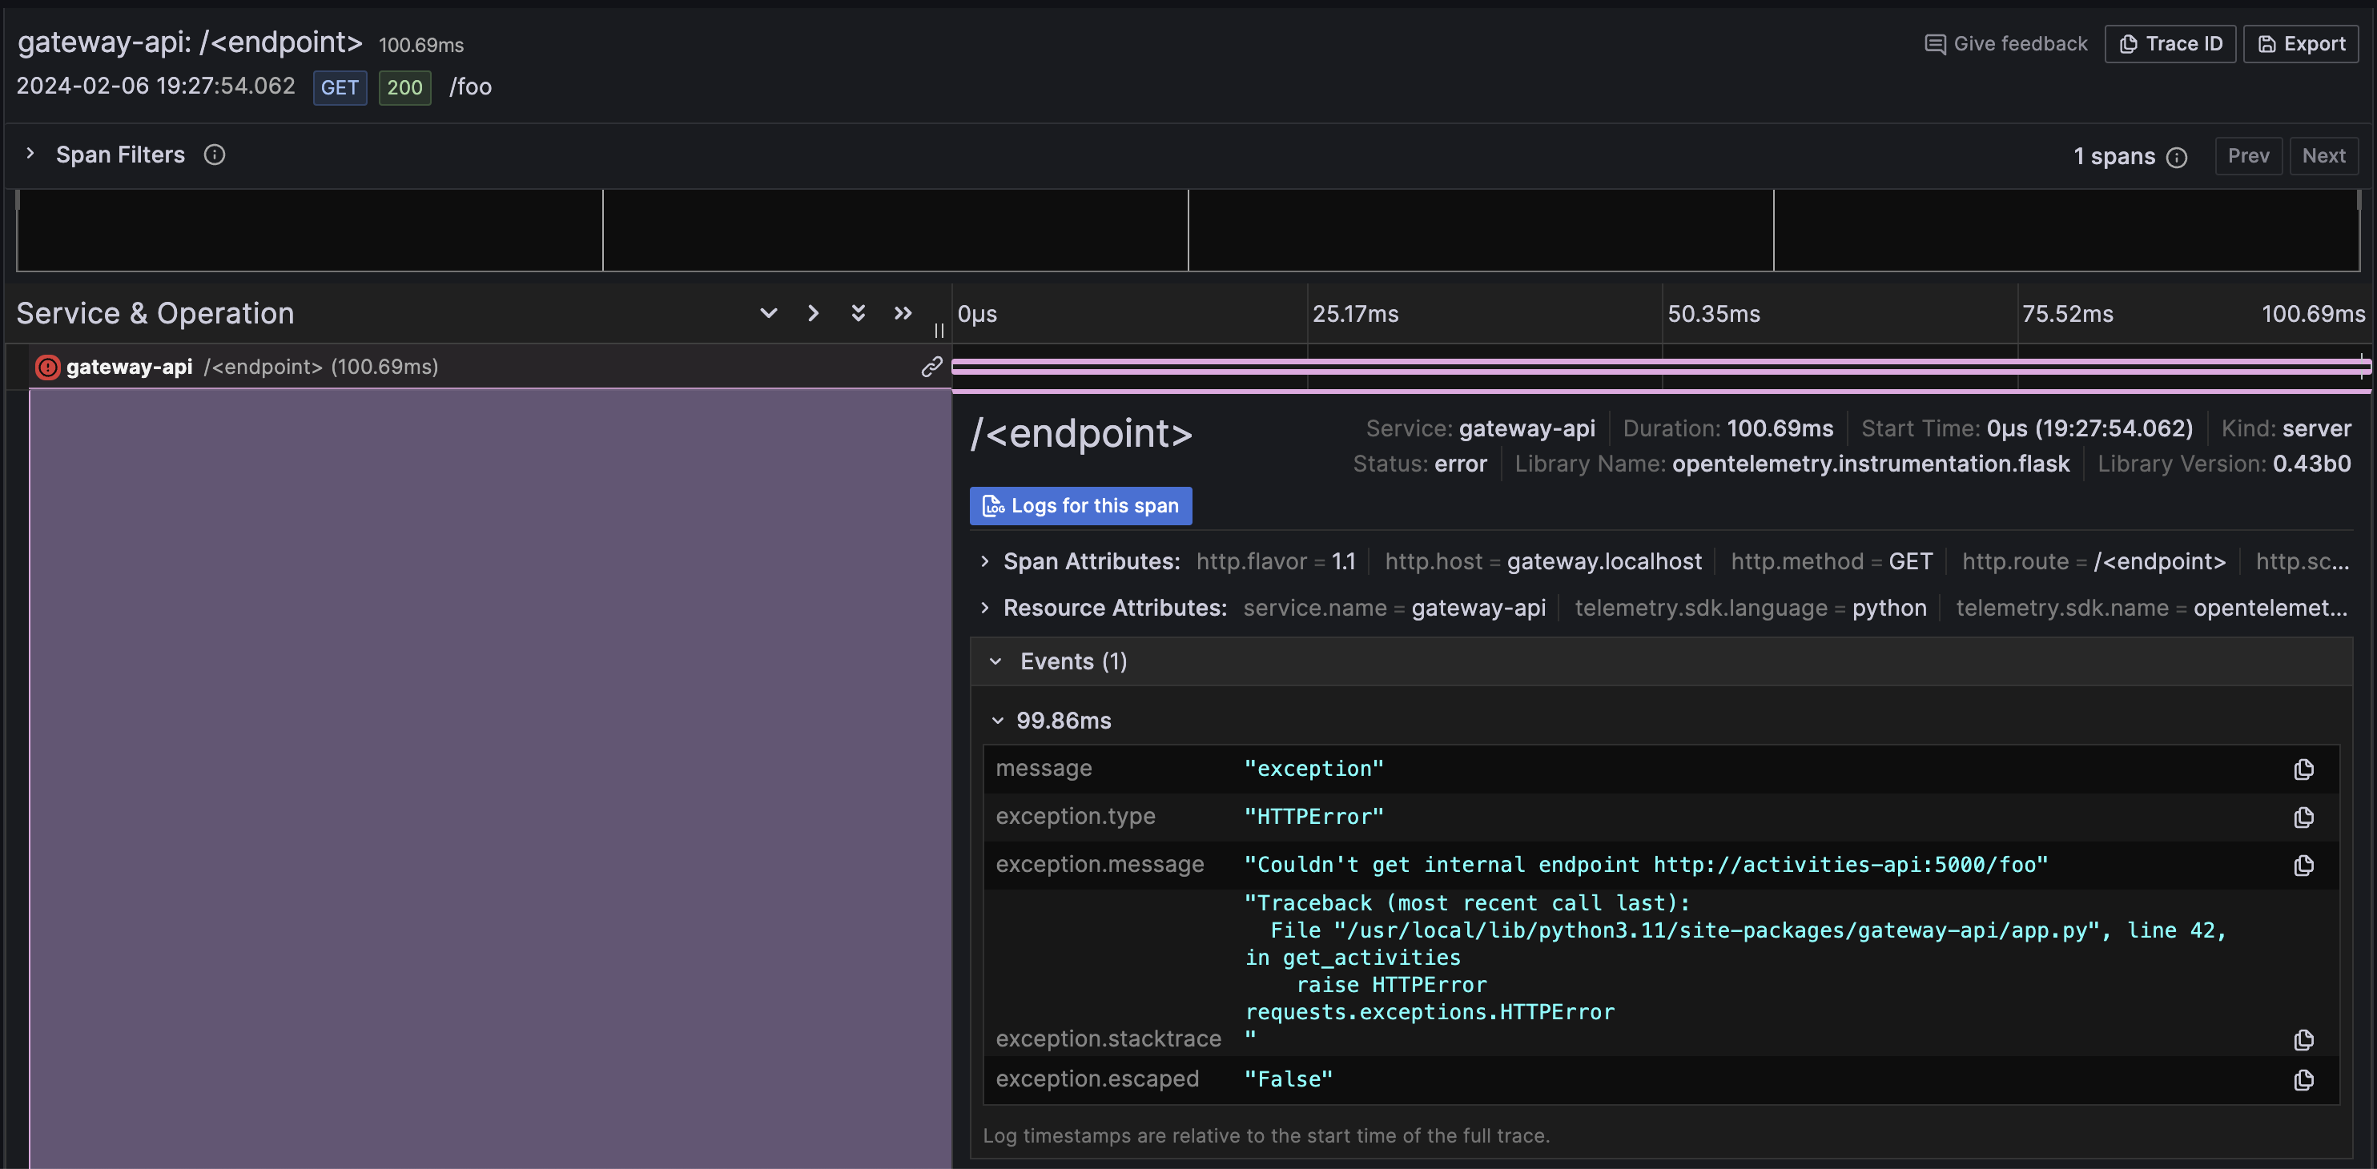Go to Next span match
2377x1169 pixels.
pyautogui.click(x=2323, y=156)
